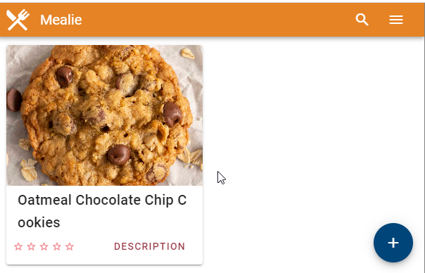Click the vertical scrollbar at window's right edge
Viewport: 425px width, 273px height.
click(424, 155)
